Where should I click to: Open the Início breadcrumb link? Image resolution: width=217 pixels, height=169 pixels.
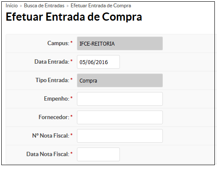coord(12,6)
